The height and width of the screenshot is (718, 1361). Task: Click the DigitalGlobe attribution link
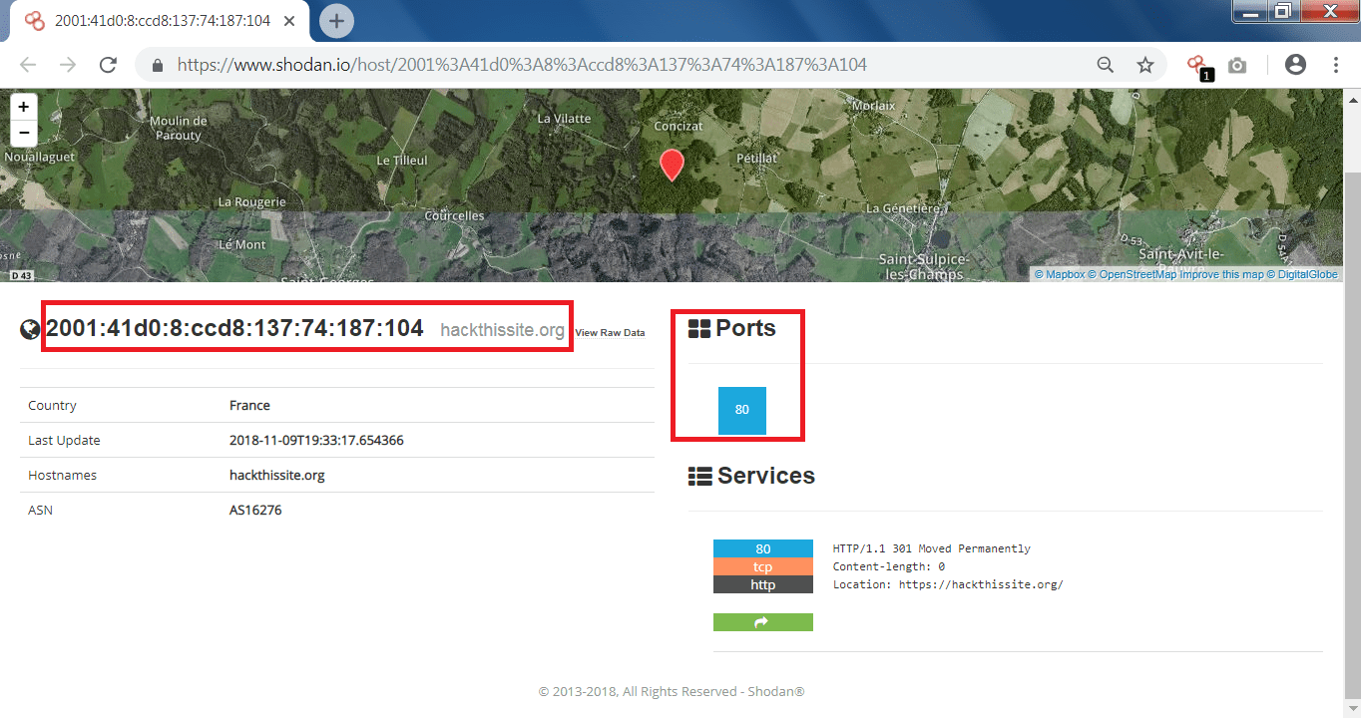1302,274
